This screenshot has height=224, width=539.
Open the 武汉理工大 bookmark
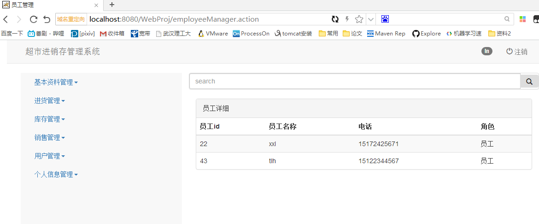173,33
